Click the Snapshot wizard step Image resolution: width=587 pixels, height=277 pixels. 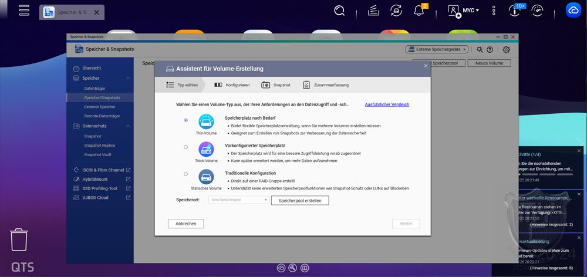click(276, 85)
